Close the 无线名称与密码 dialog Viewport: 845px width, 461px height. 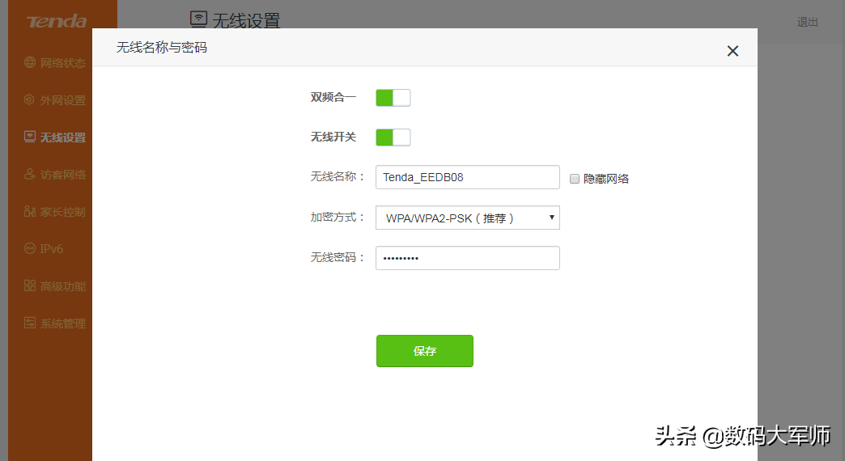(x=732, y=51)
